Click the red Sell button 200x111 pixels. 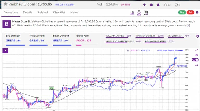[190, 12]
